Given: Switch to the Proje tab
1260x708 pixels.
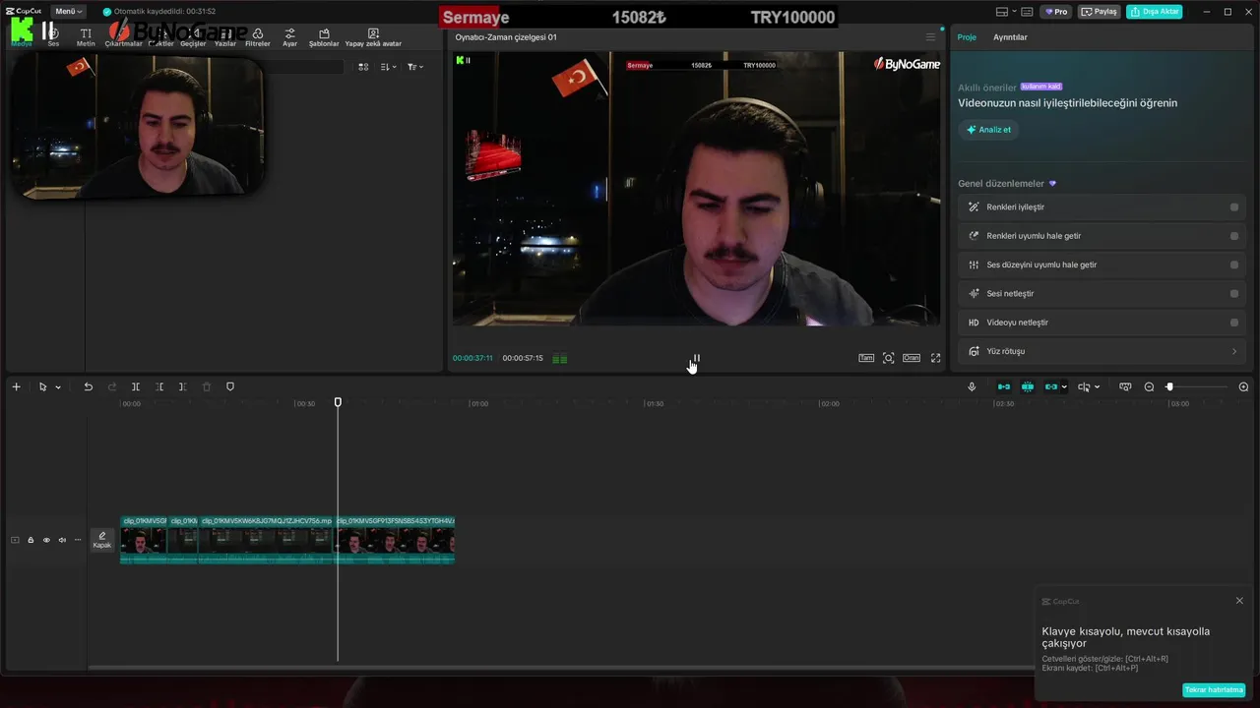Looking at the screenshot, I should [x=967, y=37].
